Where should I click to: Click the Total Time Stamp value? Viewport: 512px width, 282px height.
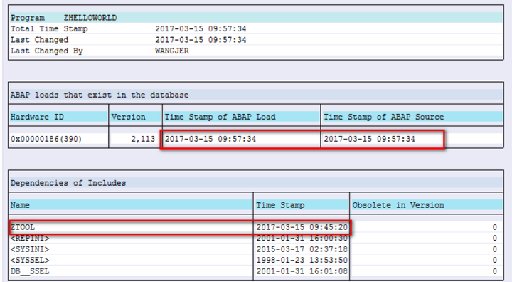(201, 28)
